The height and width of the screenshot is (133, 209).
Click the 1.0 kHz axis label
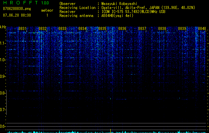tap(3, 60)
